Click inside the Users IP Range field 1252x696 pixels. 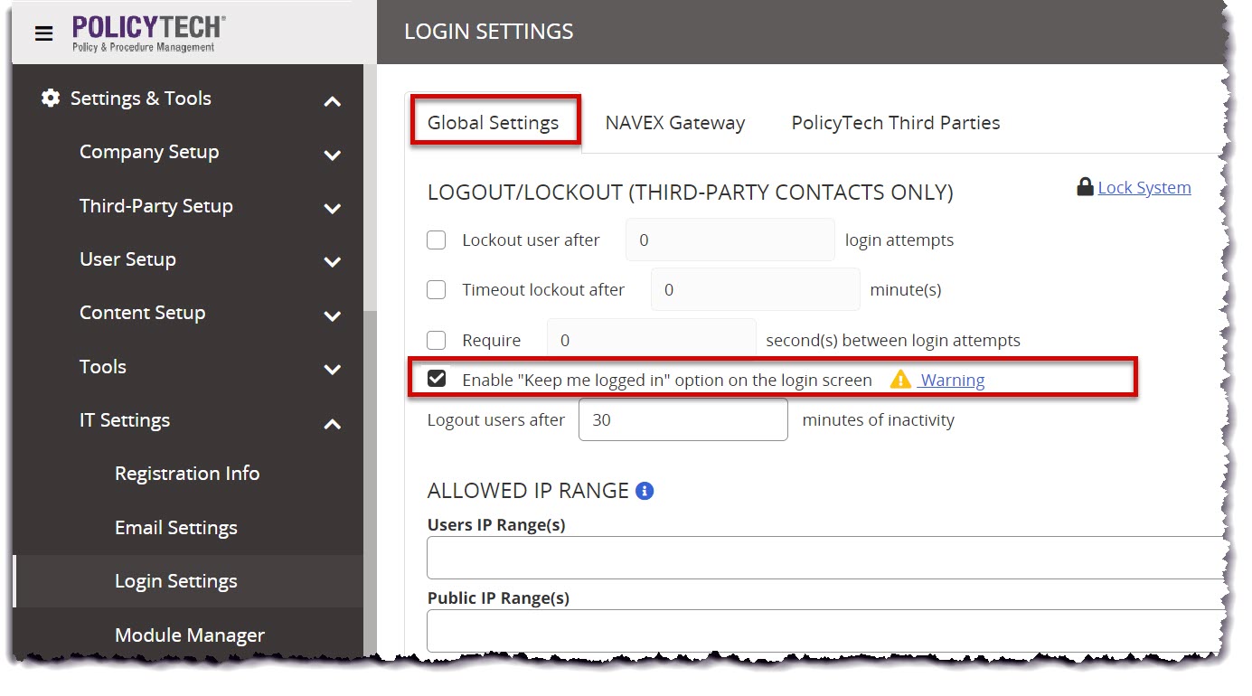pyautogui.click(x=814, y=557)
